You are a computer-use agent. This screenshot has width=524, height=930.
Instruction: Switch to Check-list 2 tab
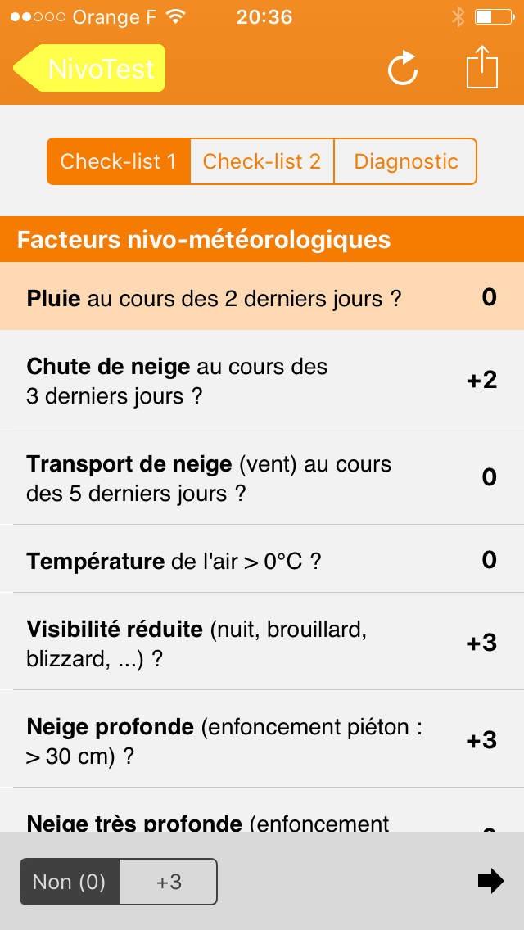pyautogui.click(x=262, y=161)
